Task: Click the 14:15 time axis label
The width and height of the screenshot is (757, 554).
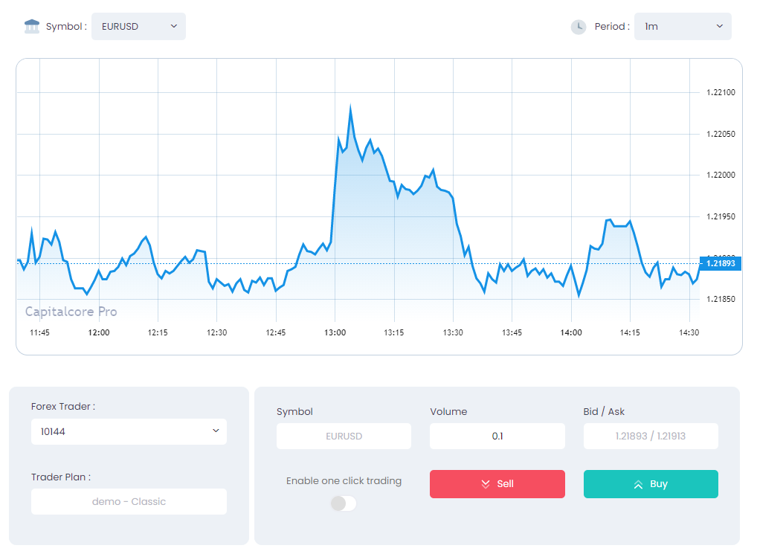Action: click(630, 332)
